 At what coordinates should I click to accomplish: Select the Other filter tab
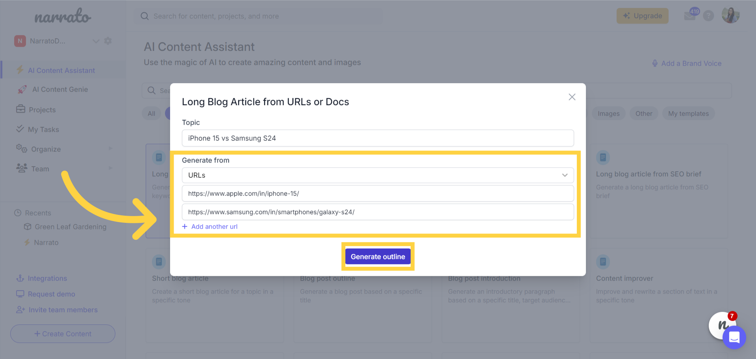[x=643, y=113]
